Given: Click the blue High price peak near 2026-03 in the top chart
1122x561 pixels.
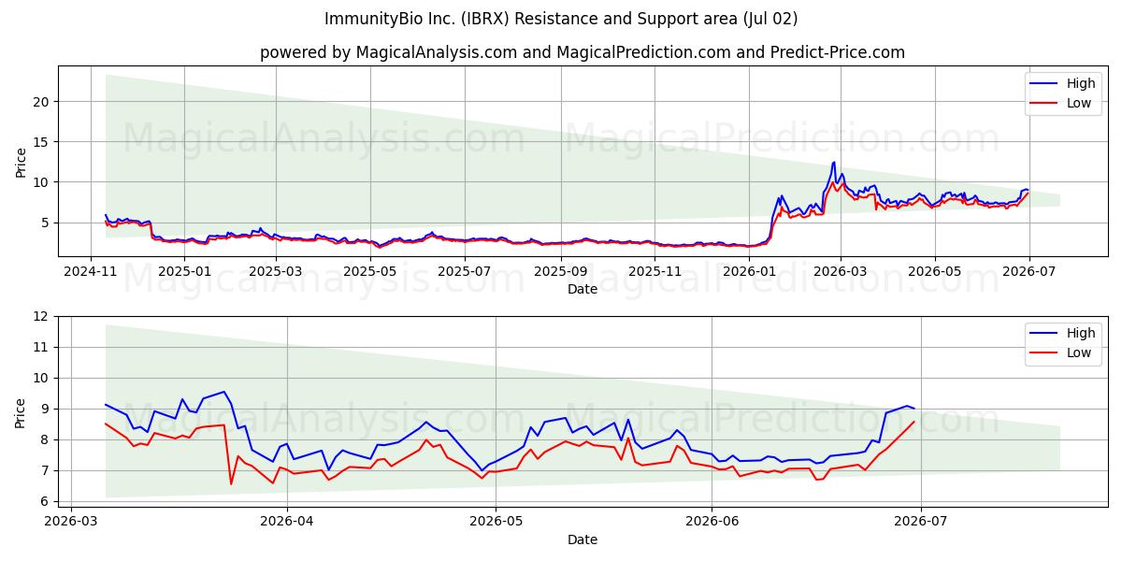Looking at the screenshot, I should click(834, 163).
